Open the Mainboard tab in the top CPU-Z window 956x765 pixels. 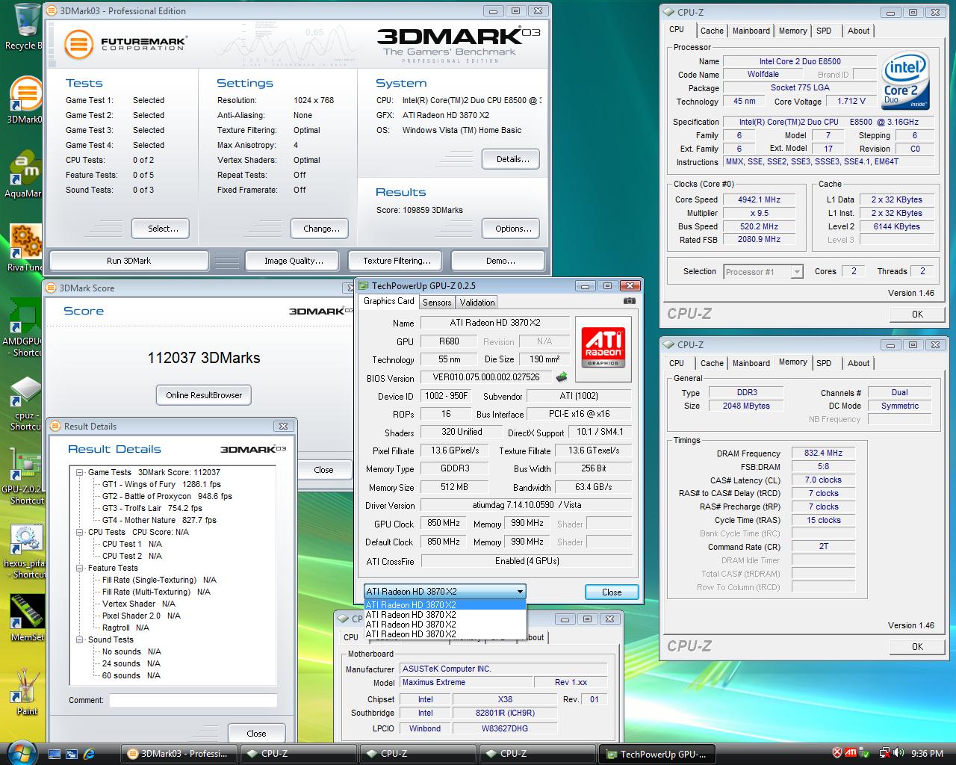pos(751,31)
